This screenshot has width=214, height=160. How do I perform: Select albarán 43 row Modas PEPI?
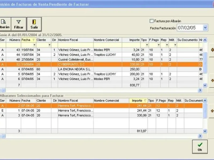click(101, 50)
